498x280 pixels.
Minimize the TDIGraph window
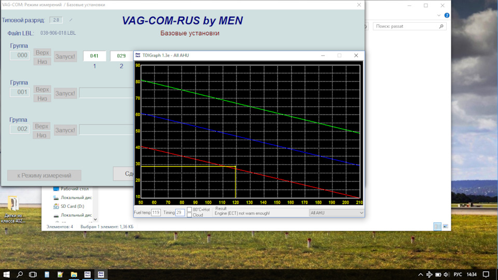(x=323, y=55)
